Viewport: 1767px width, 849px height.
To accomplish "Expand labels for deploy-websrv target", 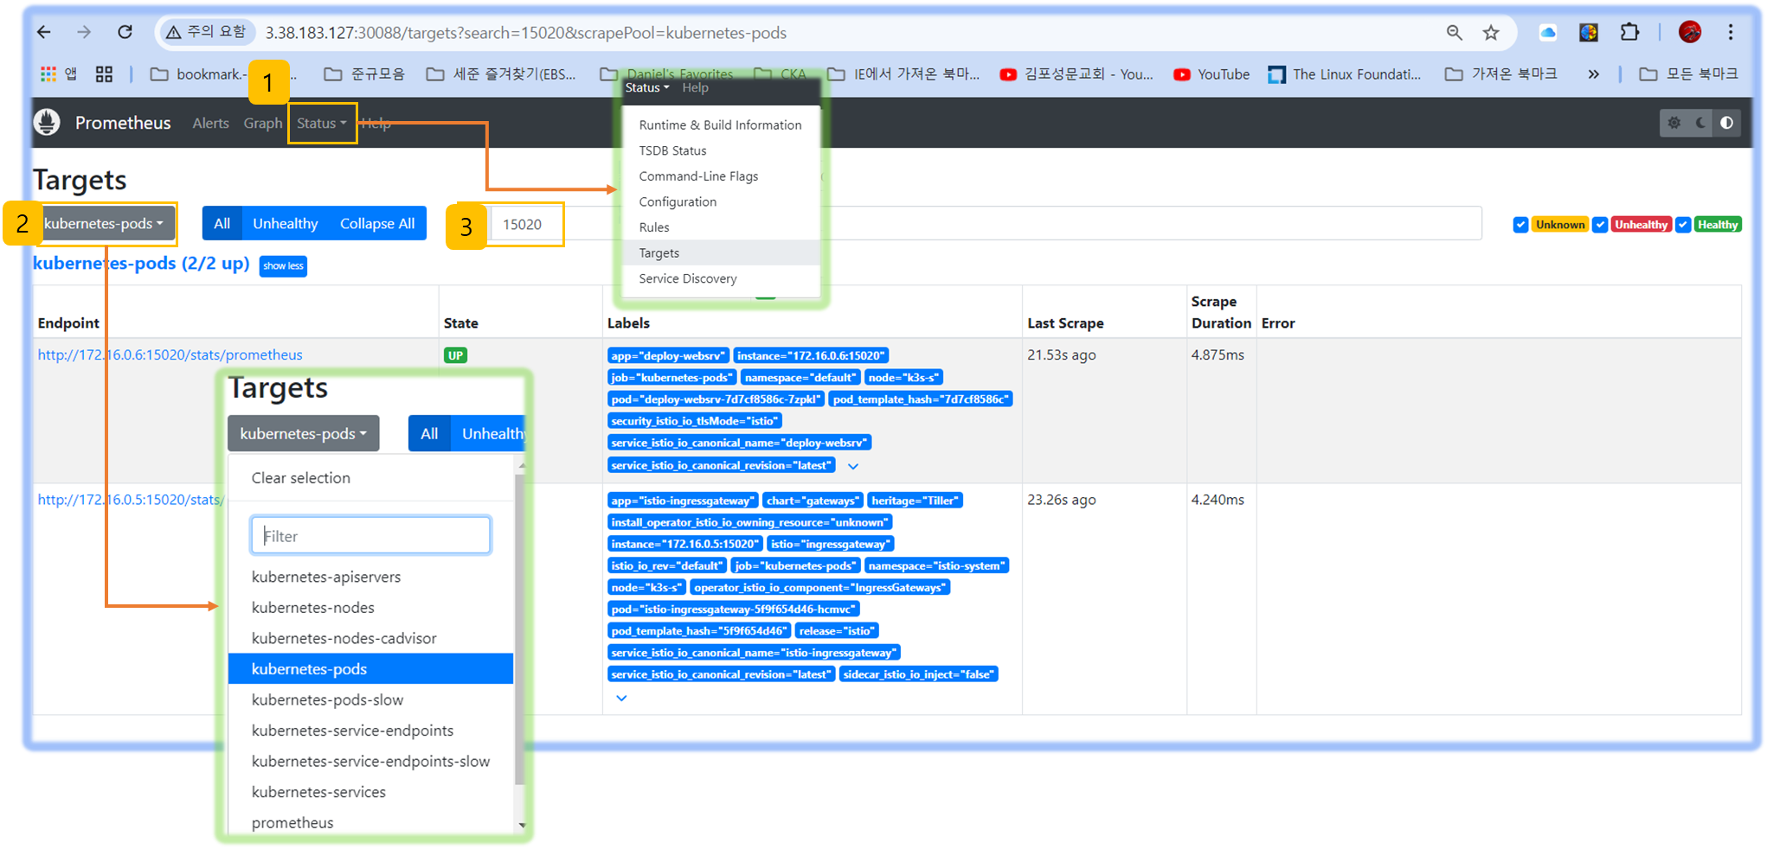I will (x=853, y=466).
